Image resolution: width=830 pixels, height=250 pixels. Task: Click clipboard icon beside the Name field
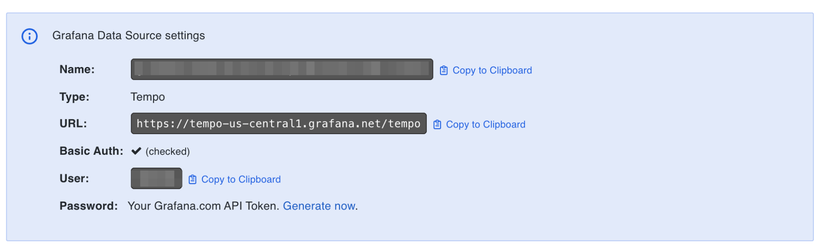click(443, 70)
